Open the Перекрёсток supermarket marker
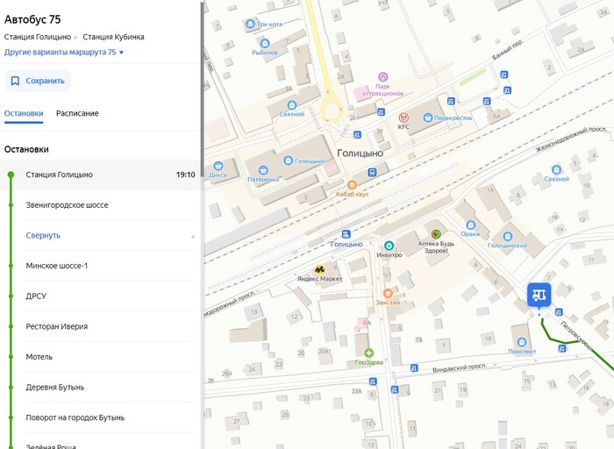614x449 pixels. (427, 118)
